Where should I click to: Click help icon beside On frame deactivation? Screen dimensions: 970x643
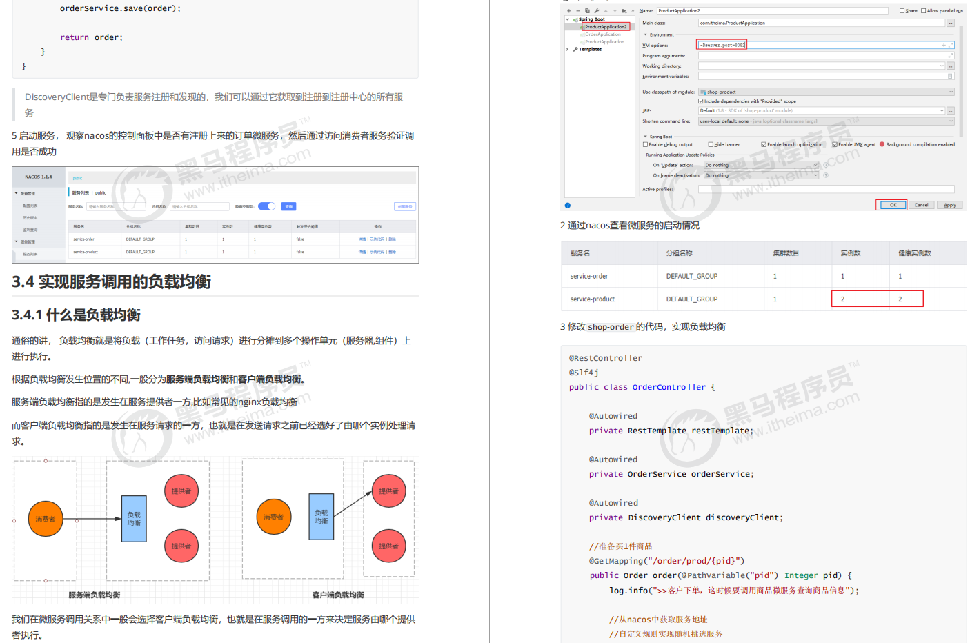point(826,175)
